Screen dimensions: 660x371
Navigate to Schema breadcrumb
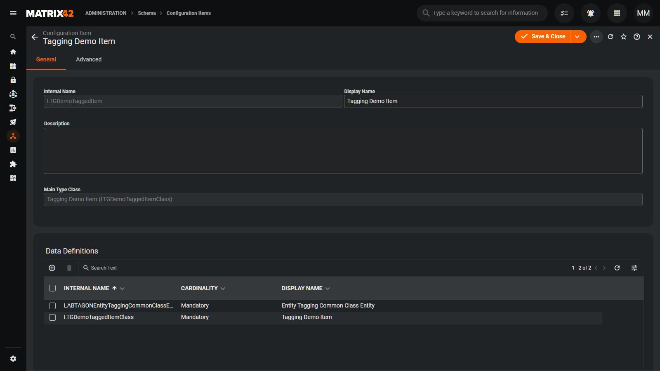(x=147, y=13)
